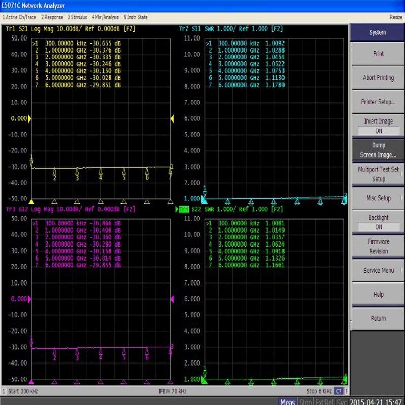Click Resize in the menu bar

click(x=396, y=17)
